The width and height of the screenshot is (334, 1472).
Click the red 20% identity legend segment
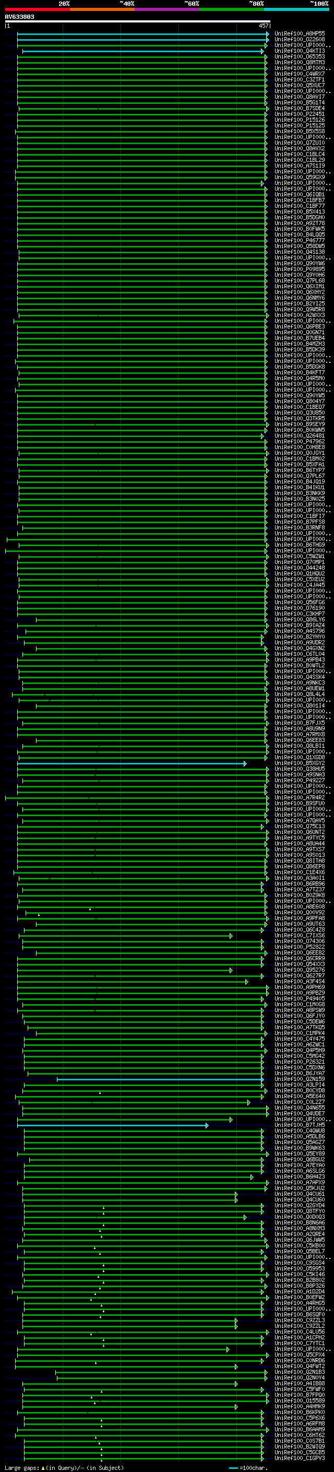coord(37,9)
